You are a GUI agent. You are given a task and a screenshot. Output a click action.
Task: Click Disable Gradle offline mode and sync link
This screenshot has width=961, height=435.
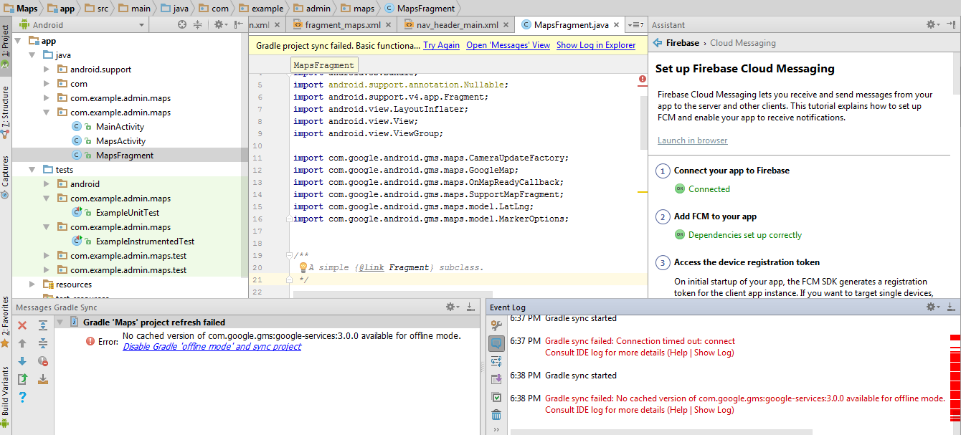pyautogui.click(x=212, y=347)
